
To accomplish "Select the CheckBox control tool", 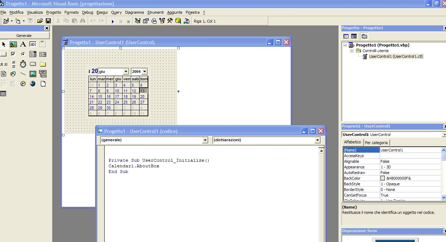I will coord(13,54).
